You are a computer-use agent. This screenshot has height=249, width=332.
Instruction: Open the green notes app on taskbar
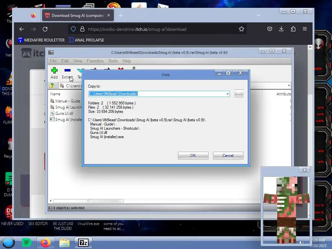(27, 243)
